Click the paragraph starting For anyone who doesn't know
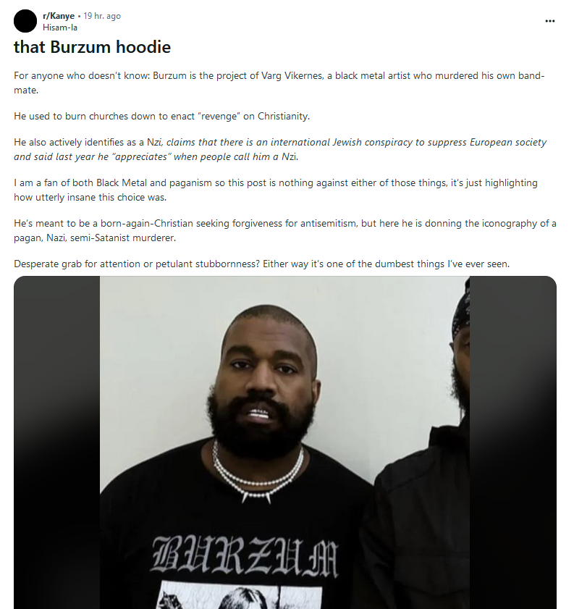This screenshot has height=609, width=574. point(279,83)
